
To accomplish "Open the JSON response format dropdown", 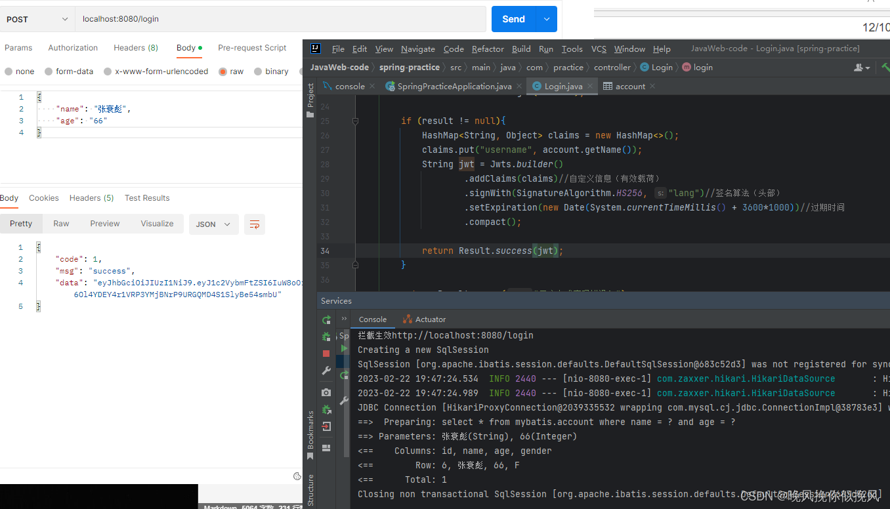I will pyautogui.click(x=214, y=224).
